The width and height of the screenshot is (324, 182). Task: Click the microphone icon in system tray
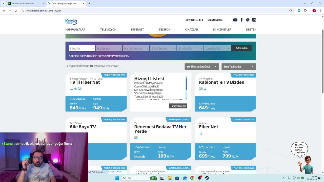click(289, 178)
